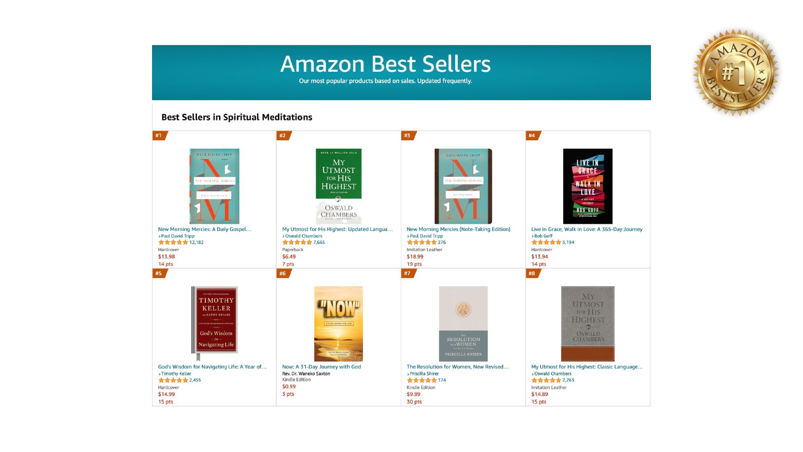View 5,194 star ratings for Live in Grace

coord(567,243)
